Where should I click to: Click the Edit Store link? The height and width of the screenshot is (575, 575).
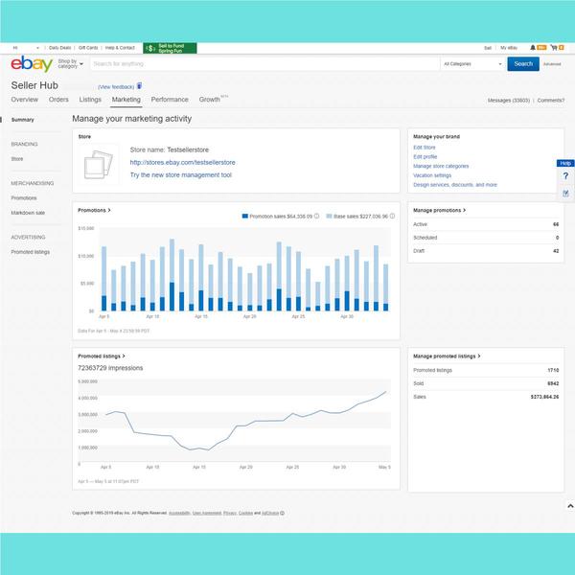(x=425, y=148)
